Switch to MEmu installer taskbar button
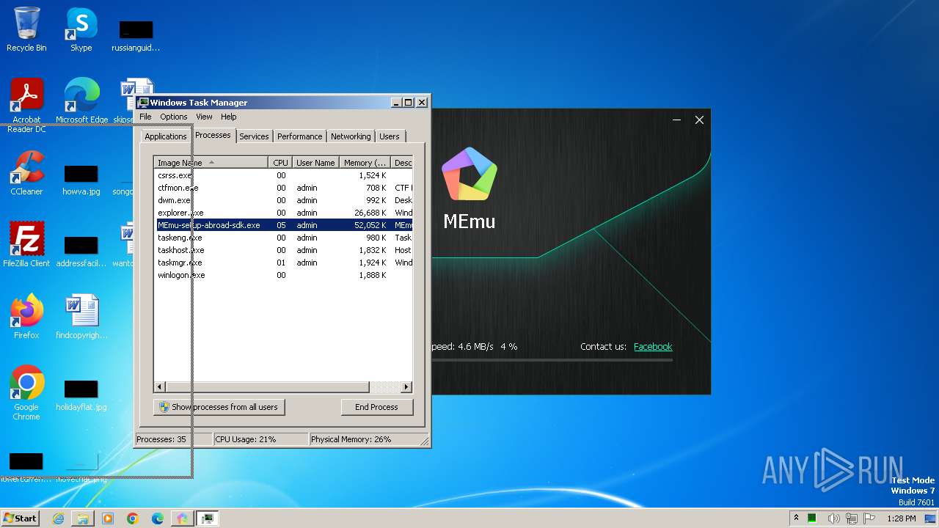 182,518
